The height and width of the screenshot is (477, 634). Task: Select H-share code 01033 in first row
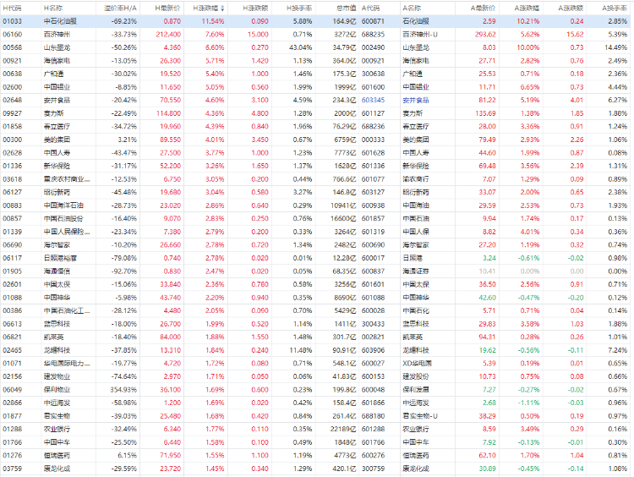pyautogui.click(x=12, y=19)
